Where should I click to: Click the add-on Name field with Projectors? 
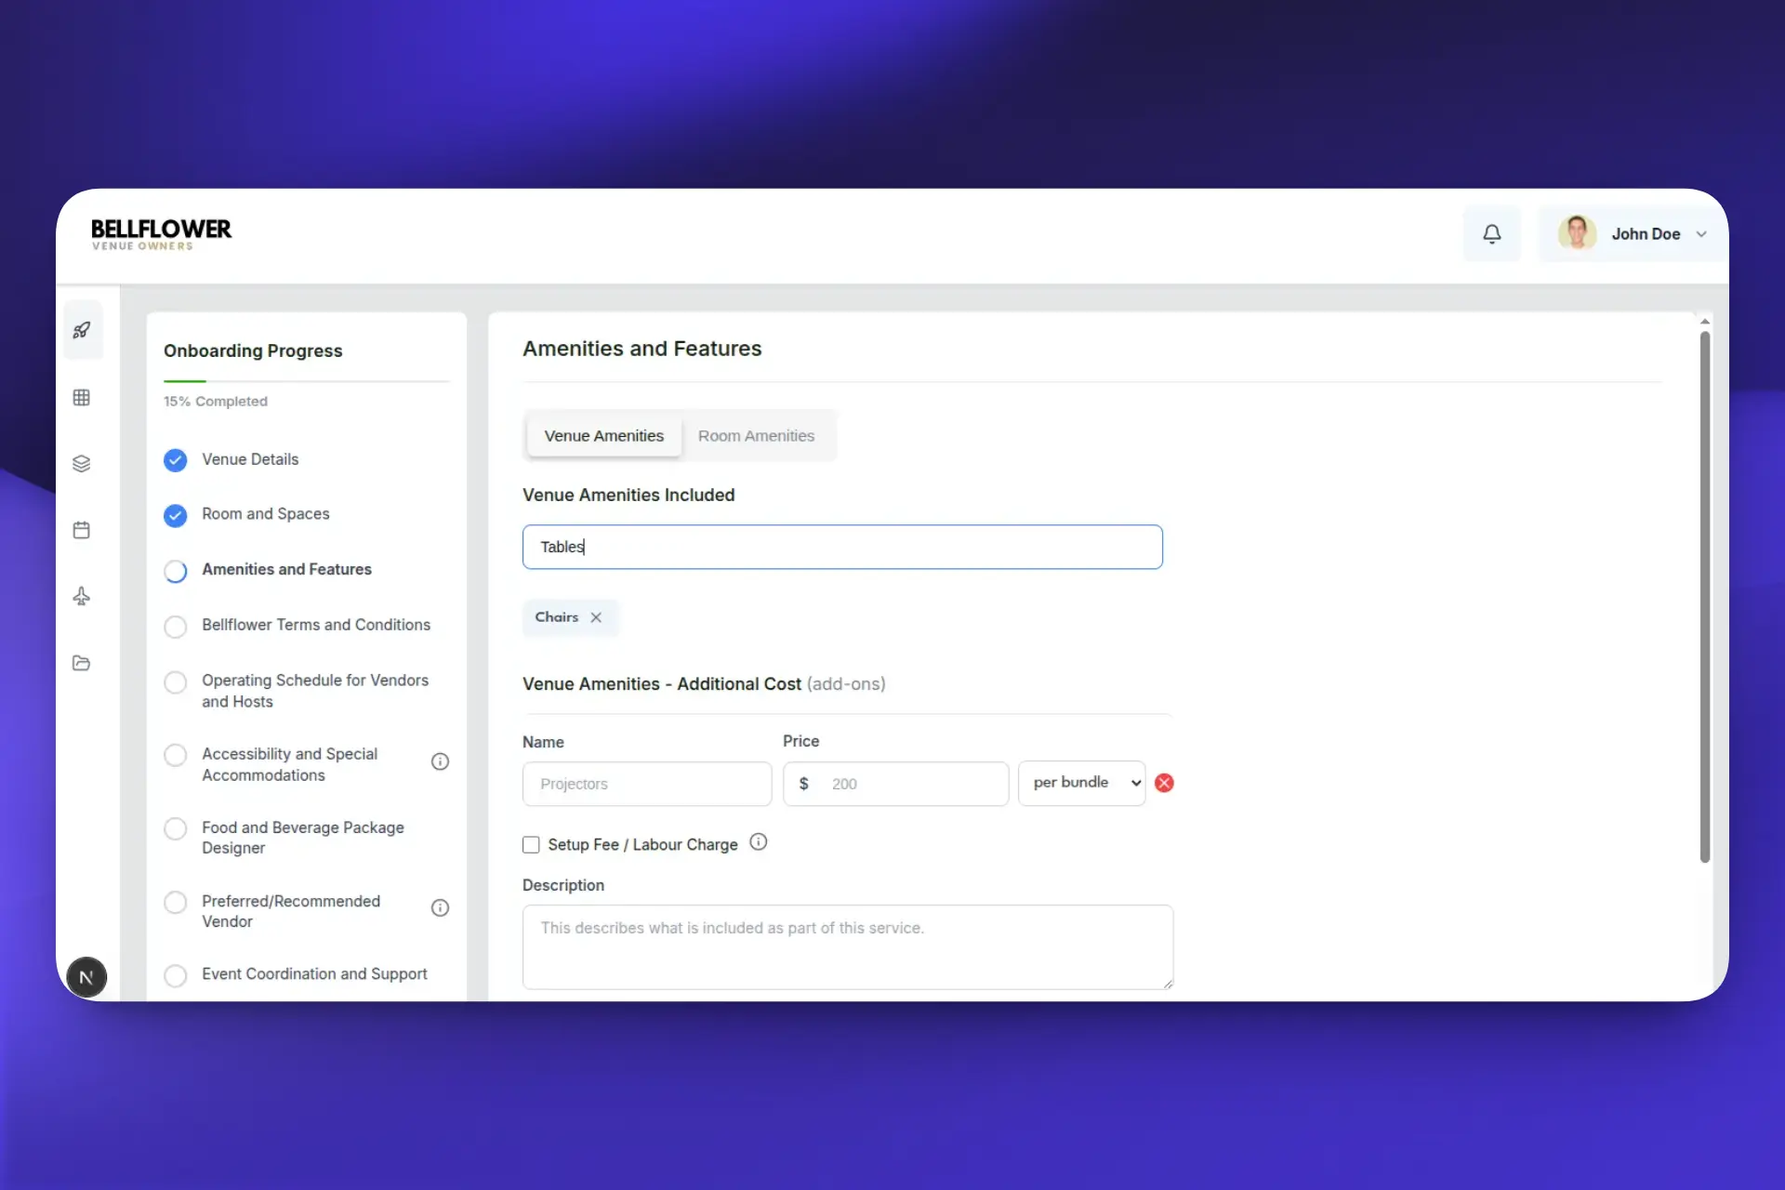647,784
